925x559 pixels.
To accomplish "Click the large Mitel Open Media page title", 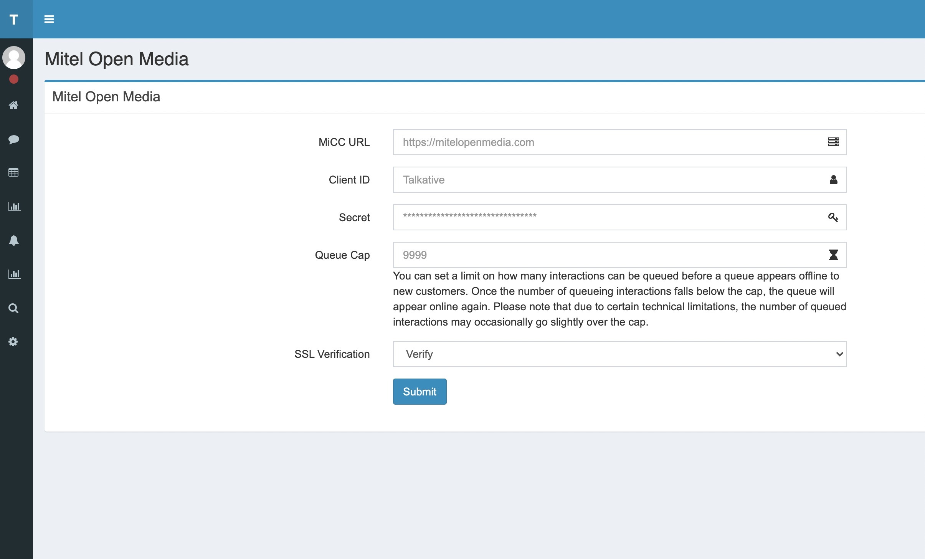I will click(117, 59).
